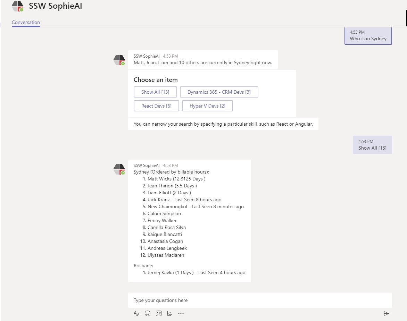
Task: Click SophieAI avatar beside Sydney list reply
Action: coord(119,169)
